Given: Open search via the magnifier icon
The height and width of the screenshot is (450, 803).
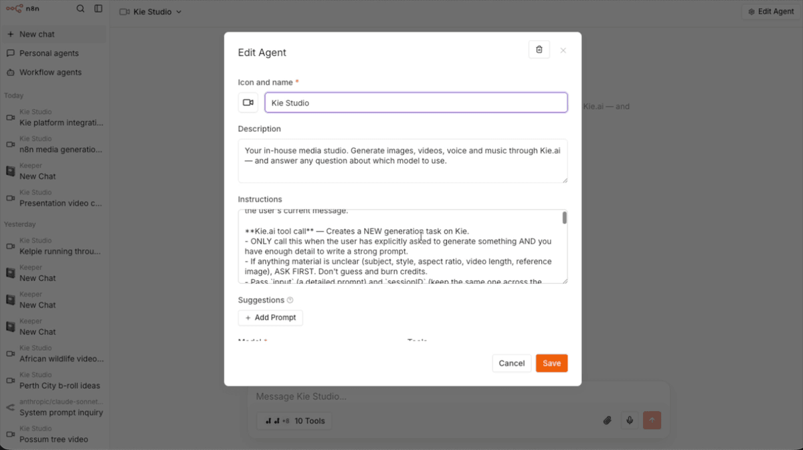Looking at the screenshot, I should click(x=80, y=9).
